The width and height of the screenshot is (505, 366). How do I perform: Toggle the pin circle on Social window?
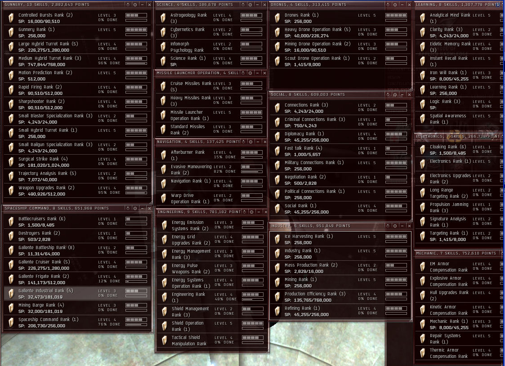coord(395,94)
